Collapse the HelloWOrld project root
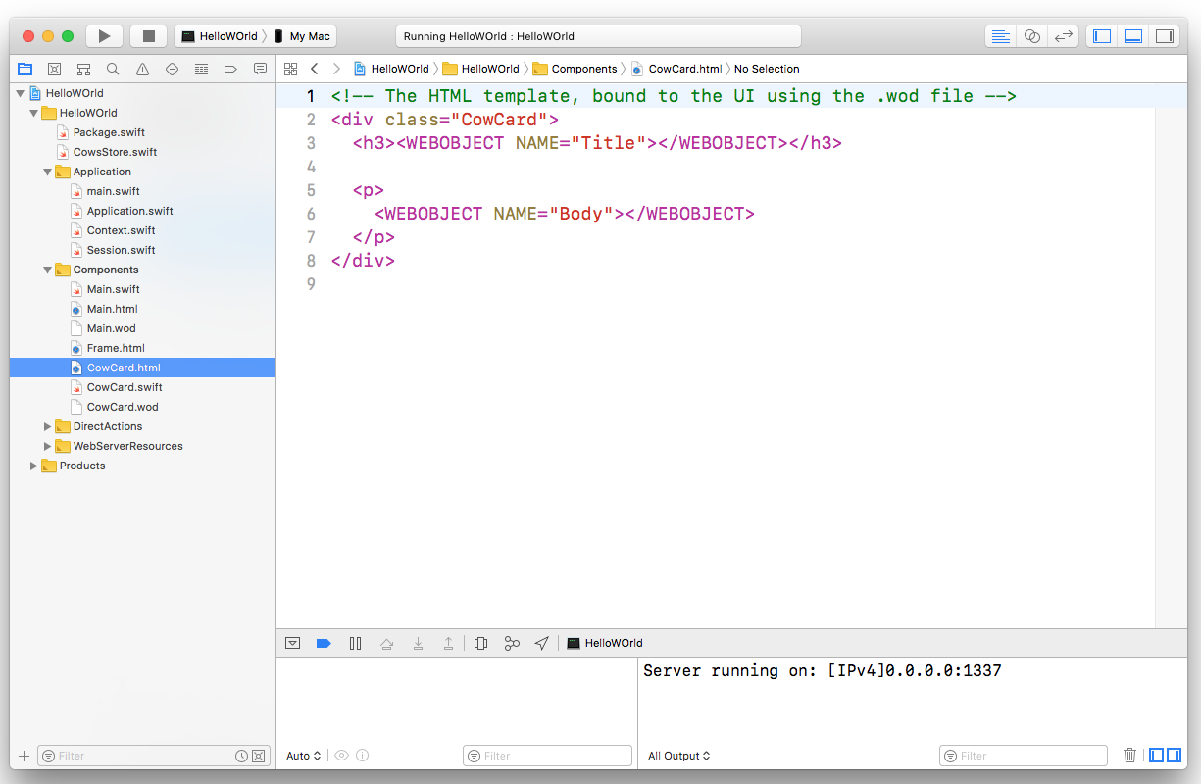 click(x=20, y=93)
